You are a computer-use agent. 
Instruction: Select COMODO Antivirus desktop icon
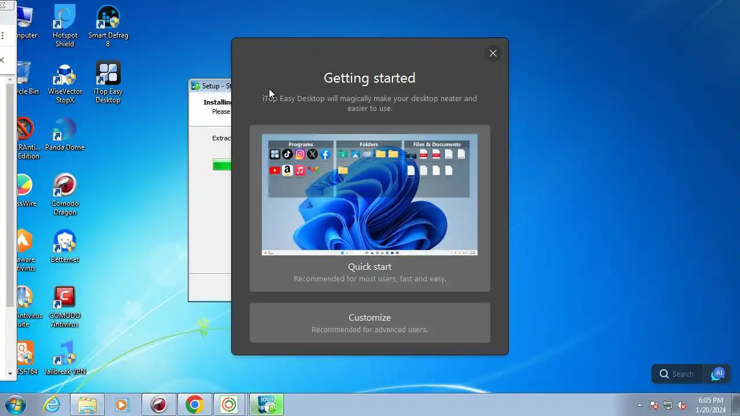(x=65, y=307)
